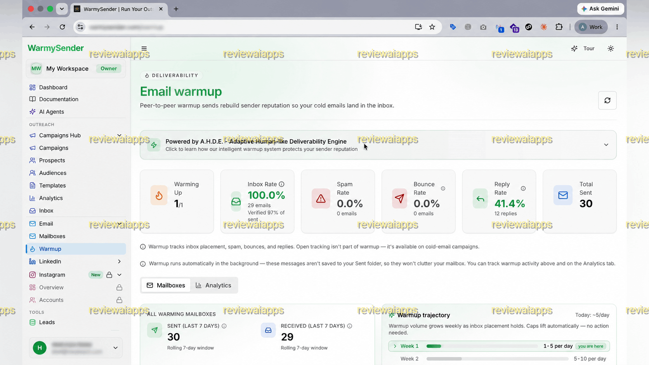The height and width of the screenshot is (365, 649).
Task: Expand the Email sidebar group
Action: pyautogui.click(x=119, y=224)
